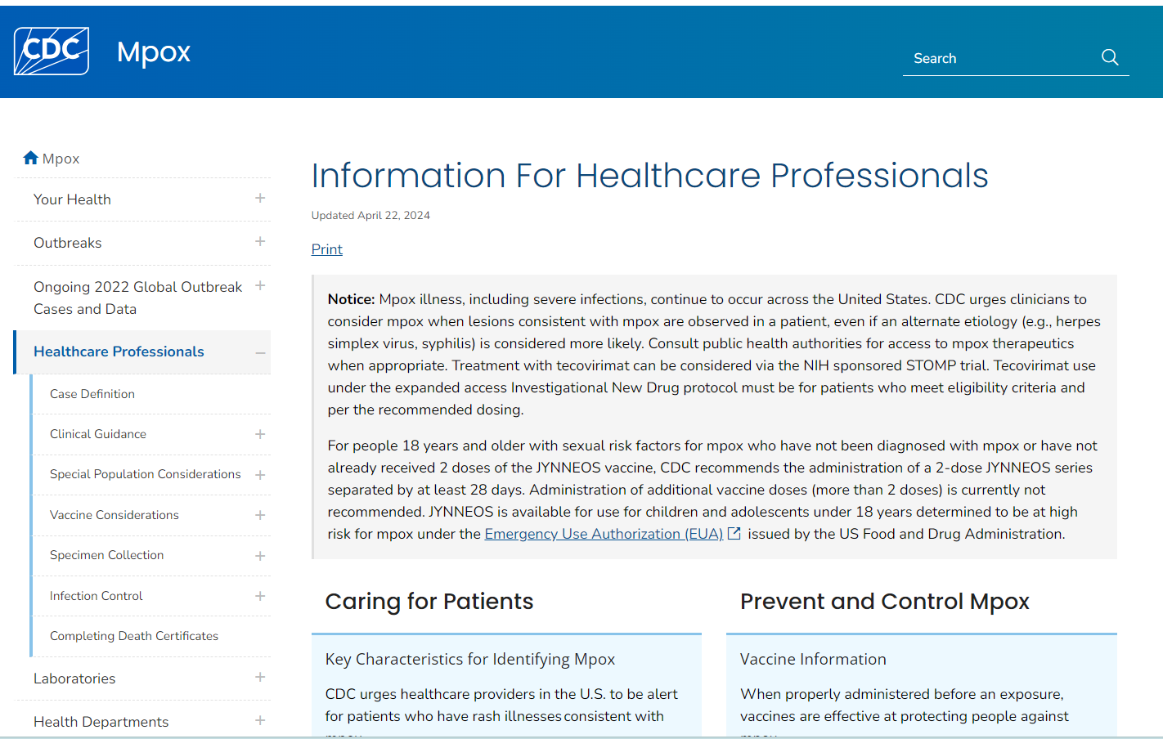Expand the Vaccine Considerations item
1163x739 pixels.
click(260, 515)
